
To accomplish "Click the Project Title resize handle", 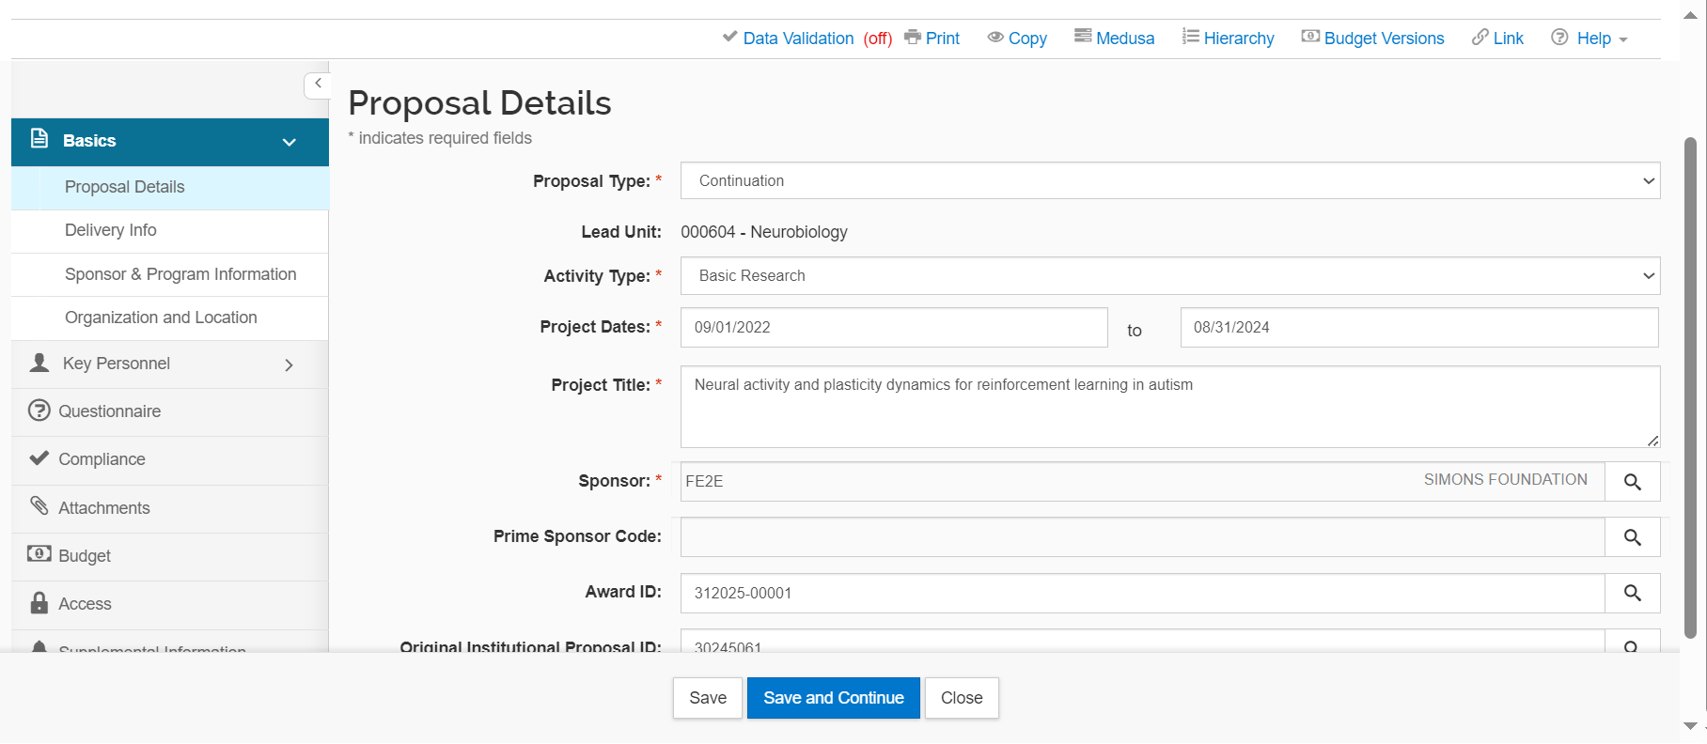I will tap(1653, 441).
